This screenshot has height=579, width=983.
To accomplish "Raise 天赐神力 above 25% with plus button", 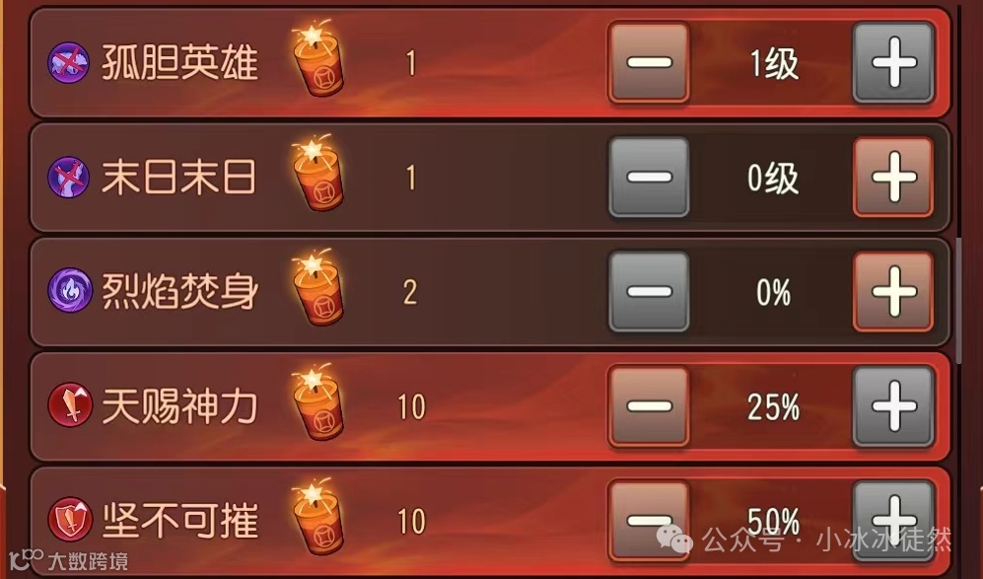I will [893, 406].
